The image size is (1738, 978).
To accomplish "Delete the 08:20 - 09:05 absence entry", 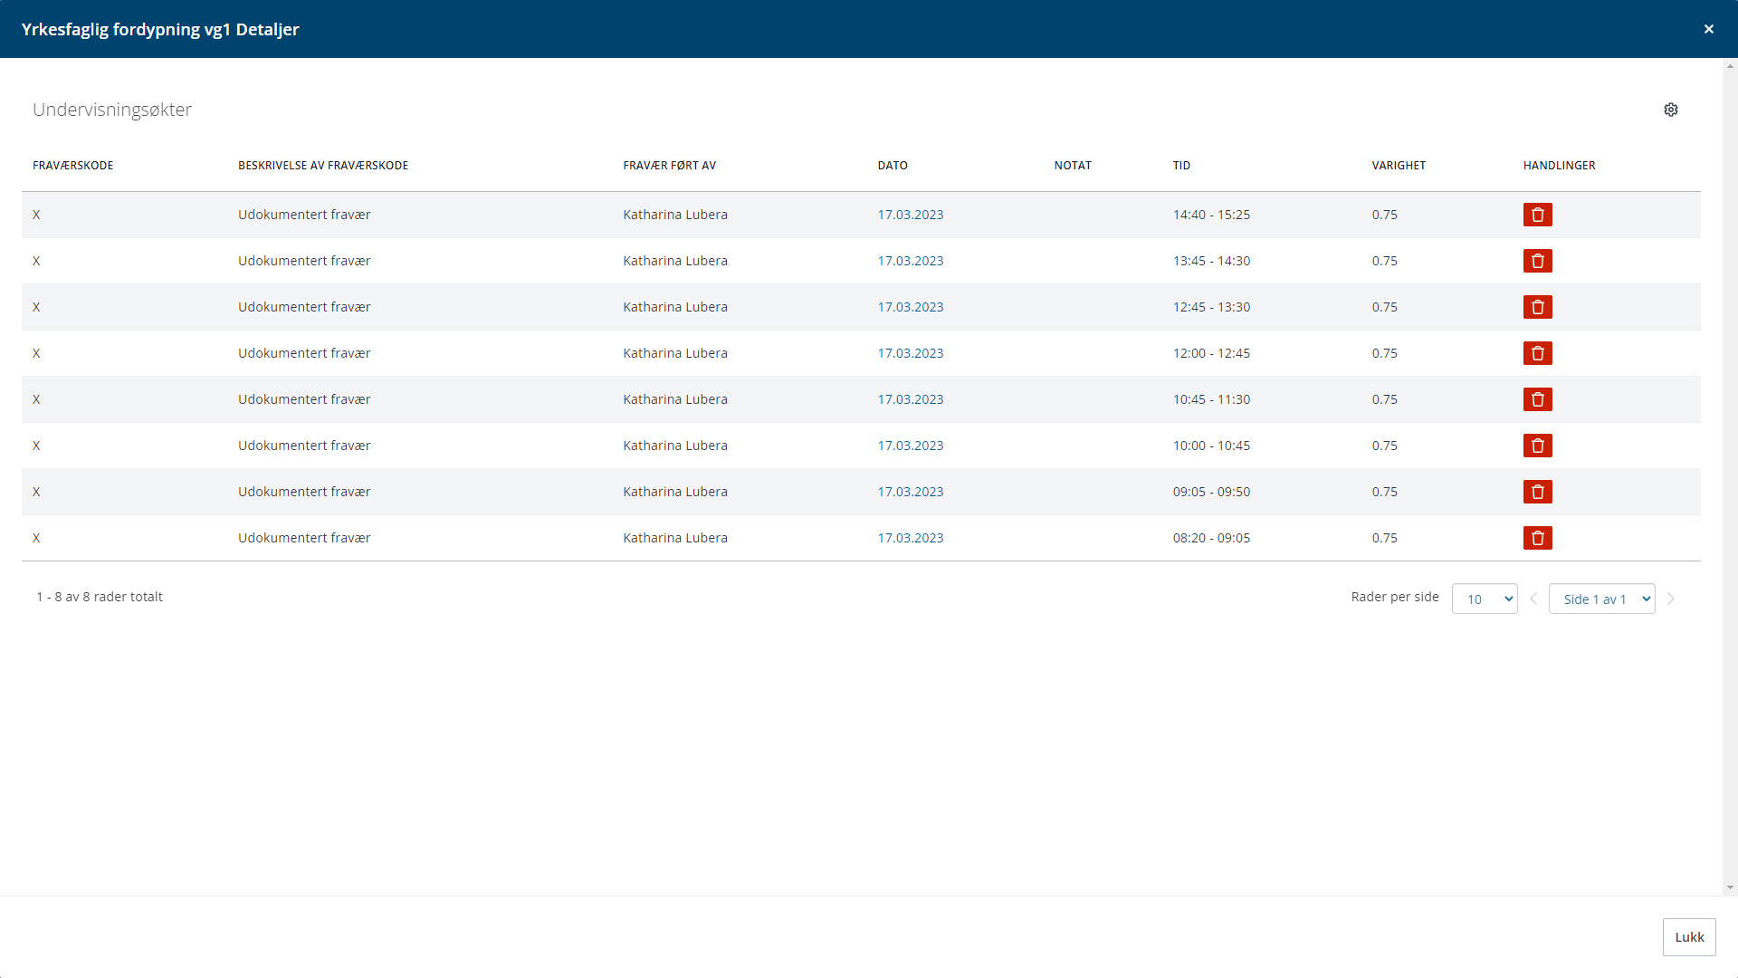I will (1537, 538).
